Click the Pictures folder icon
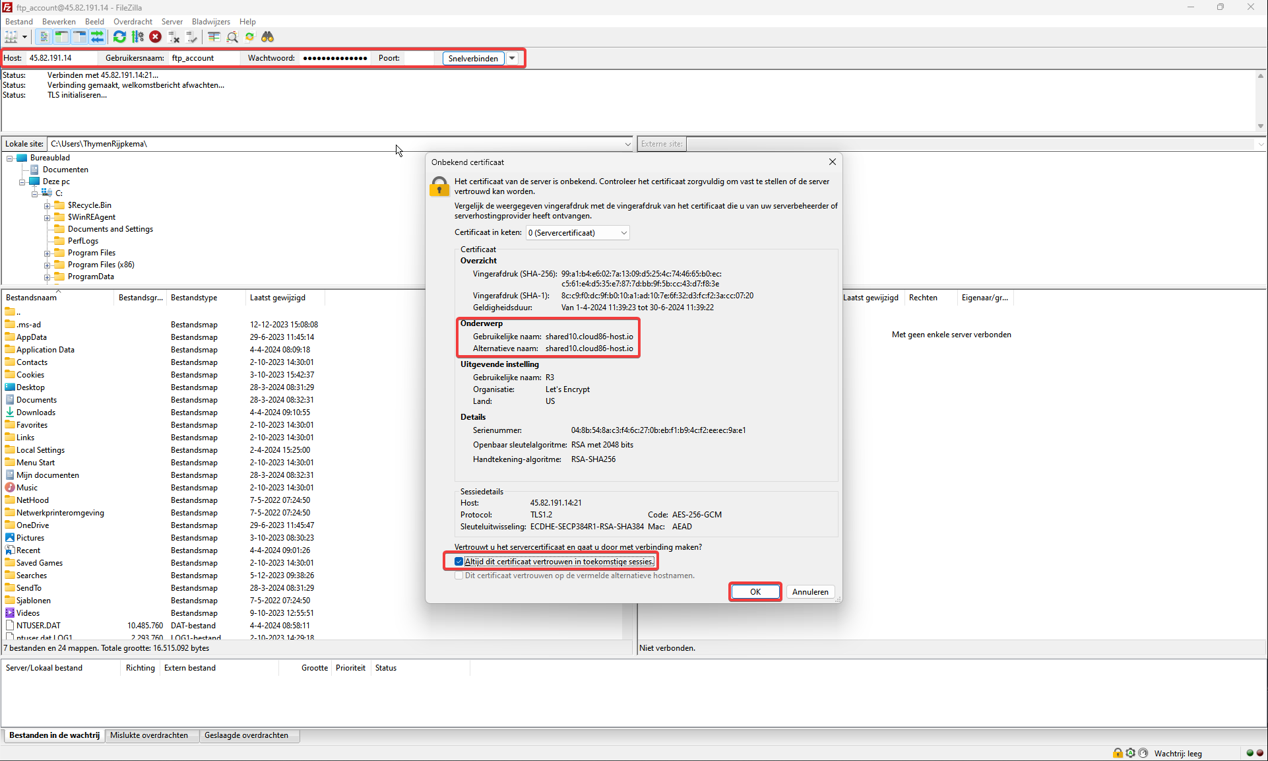The image size is (1268, 761). (10, 538)
